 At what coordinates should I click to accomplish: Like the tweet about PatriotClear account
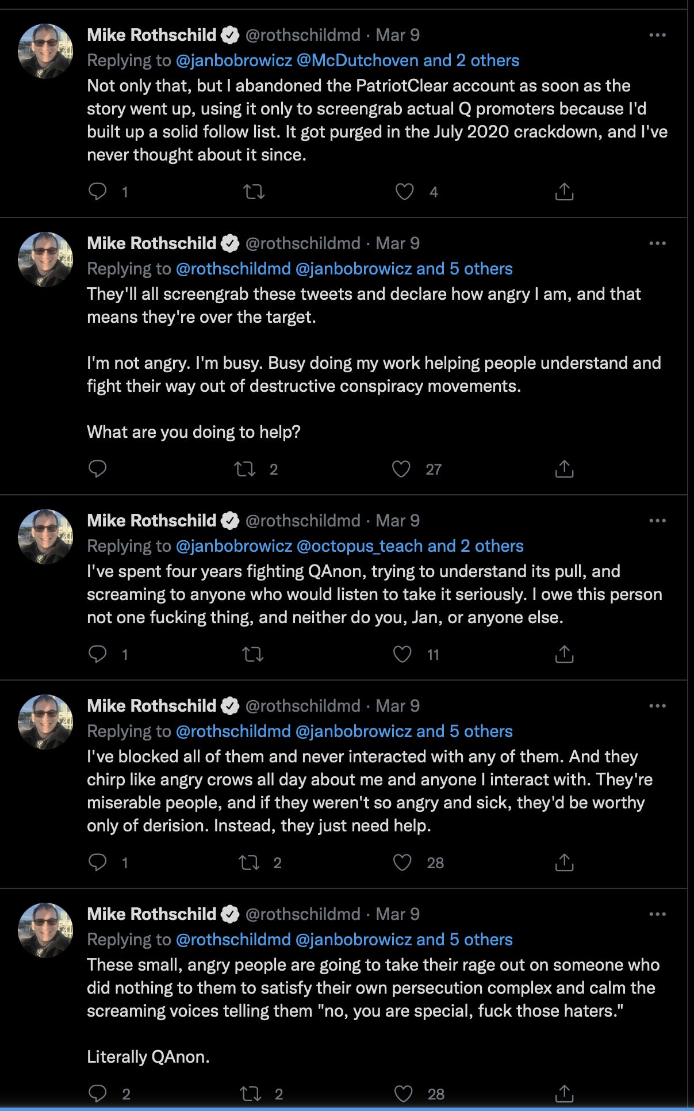point(404,191)
